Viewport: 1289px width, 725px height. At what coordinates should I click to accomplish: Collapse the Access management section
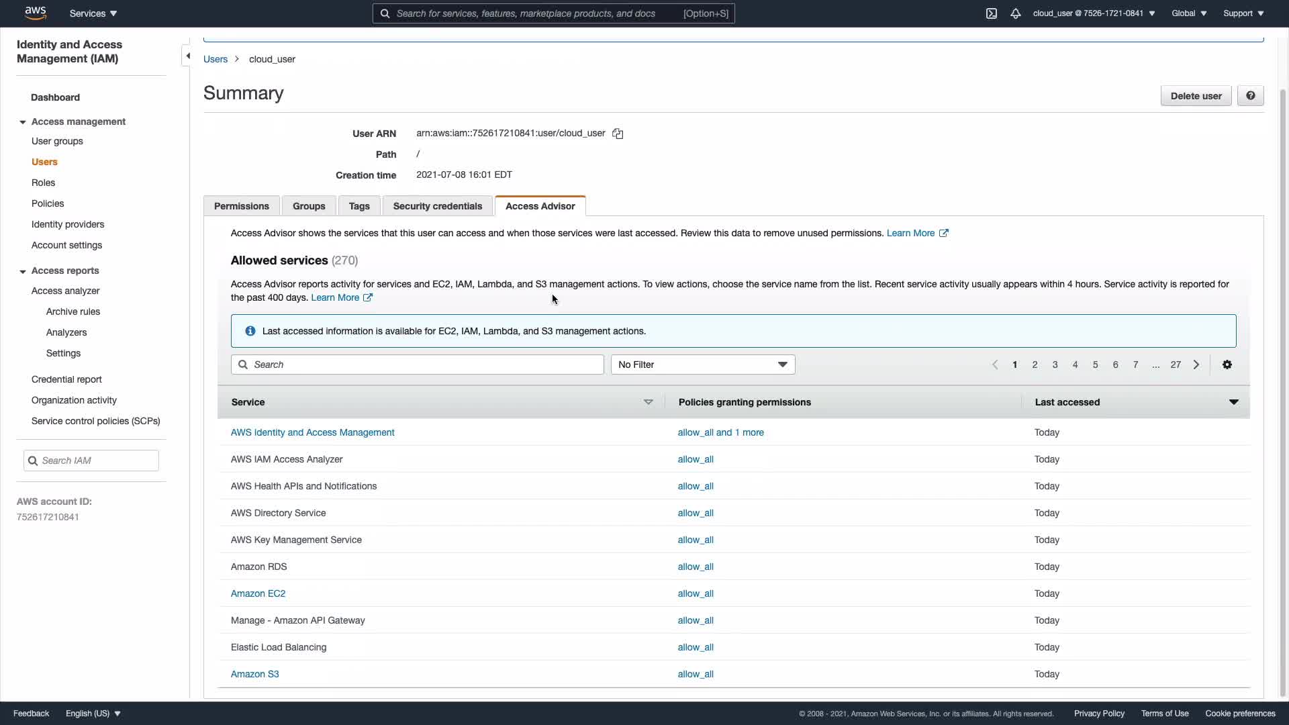coord(23,122)
